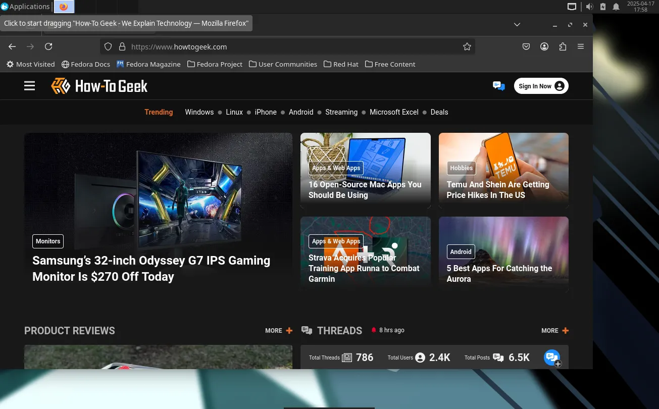Click the Sign In Now button
This screenshot has width=659, height=409.
click(x=541, y=86)
